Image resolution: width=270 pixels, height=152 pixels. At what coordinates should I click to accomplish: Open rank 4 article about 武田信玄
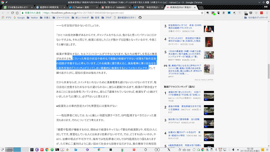(x=184, y=39)
